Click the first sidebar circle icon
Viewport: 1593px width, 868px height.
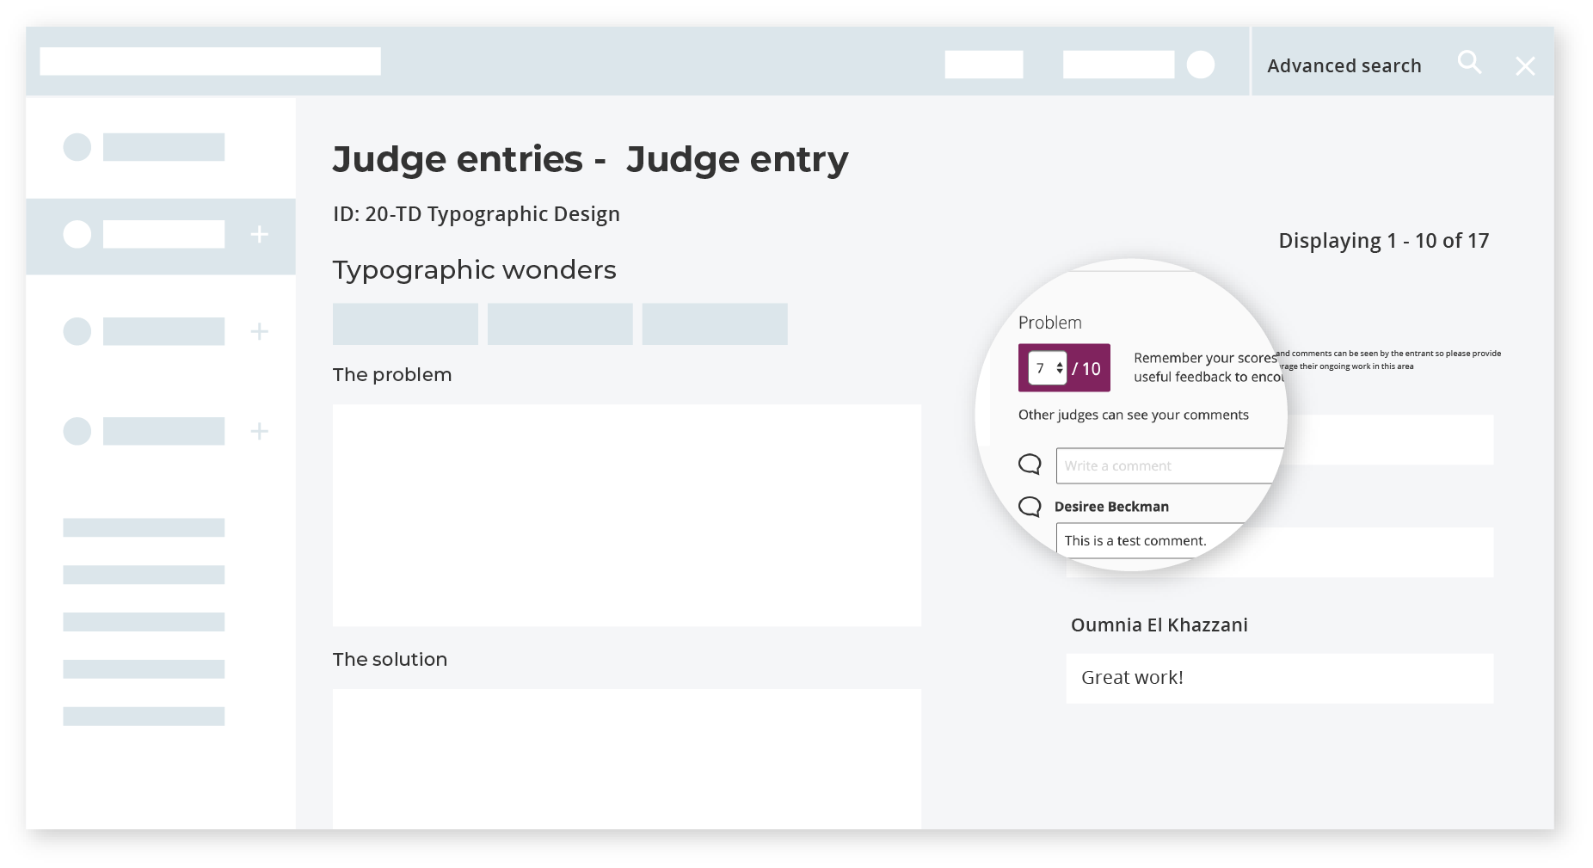[77, 147]
